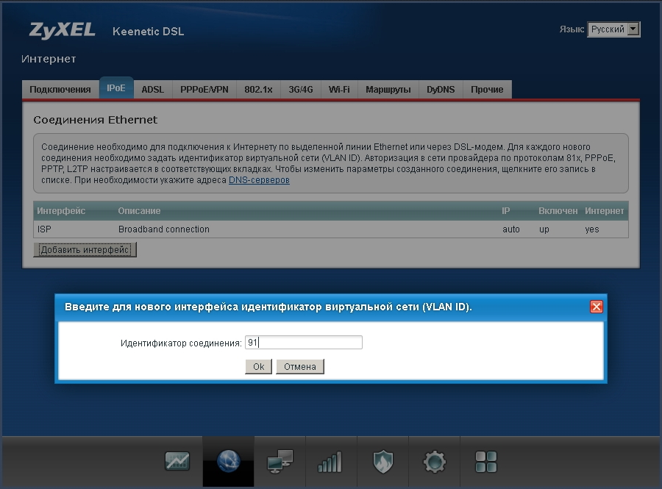Select the 3G/4G tab
This screenshot has width=662, height=489.
pos(301,90)
